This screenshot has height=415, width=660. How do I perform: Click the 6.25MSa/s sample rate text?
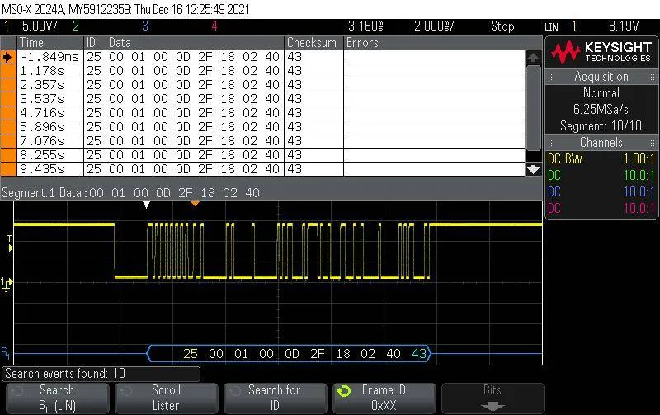pos(601,110)
